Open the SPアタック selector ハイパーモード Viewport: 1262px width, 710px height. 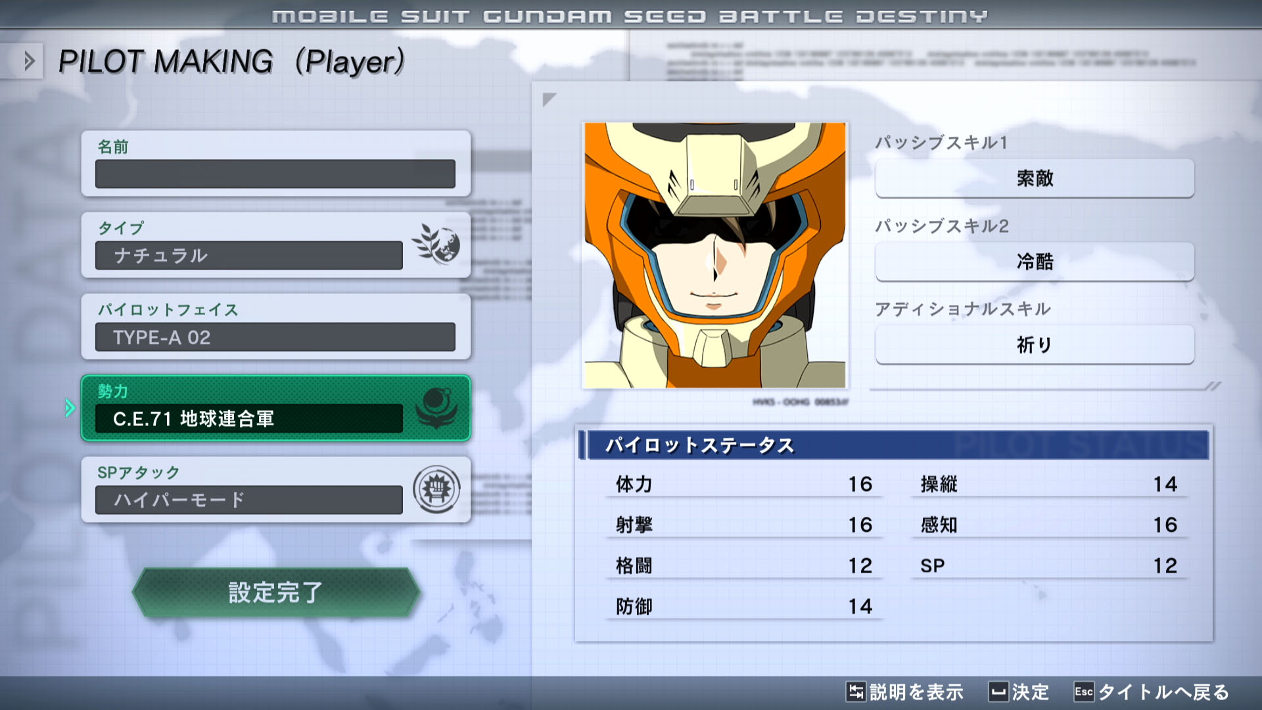pos(248,500)
